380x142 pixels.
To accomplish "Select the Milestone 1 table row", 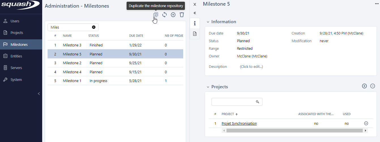I will tap(72, 81).
